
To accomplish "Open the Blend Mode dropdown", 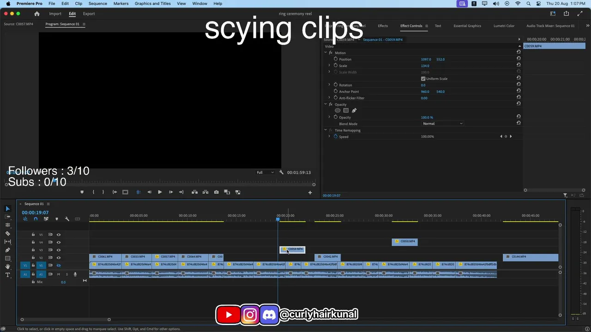I will coord(442,124).
